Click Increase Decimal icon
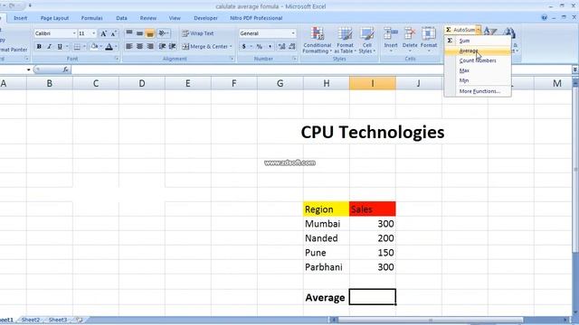579x325 pixels. point(281,46)
